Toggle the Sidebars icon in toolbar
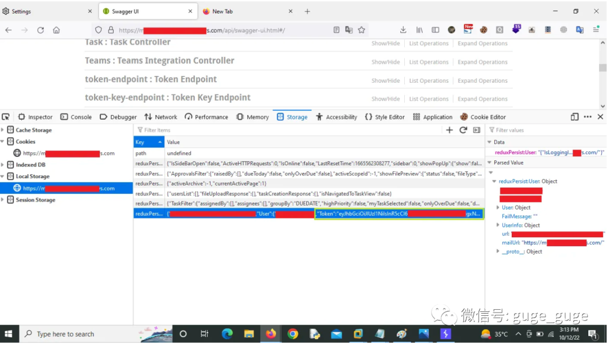The image size is (608, 344). coord(435,30)
